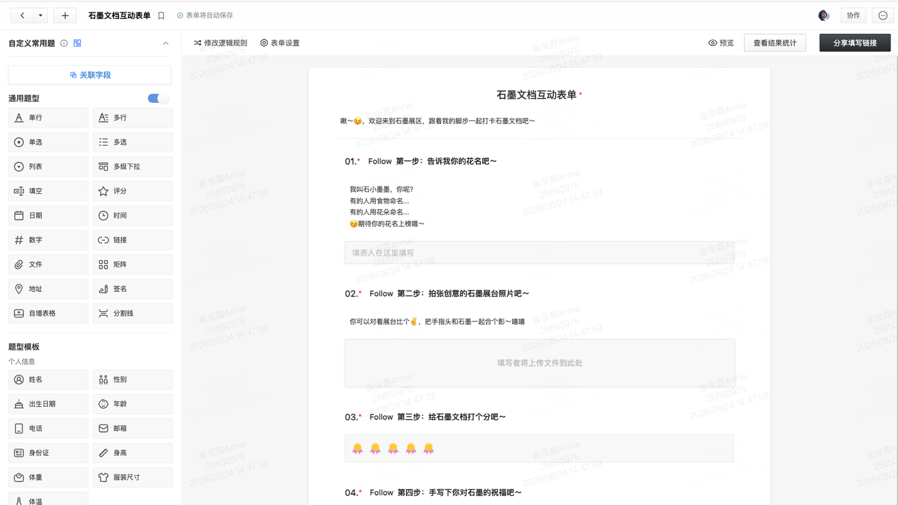This screenshot has width=898, height=505.
Task: Add the 文件 file upload question type
Action: (x=48, y=264)
